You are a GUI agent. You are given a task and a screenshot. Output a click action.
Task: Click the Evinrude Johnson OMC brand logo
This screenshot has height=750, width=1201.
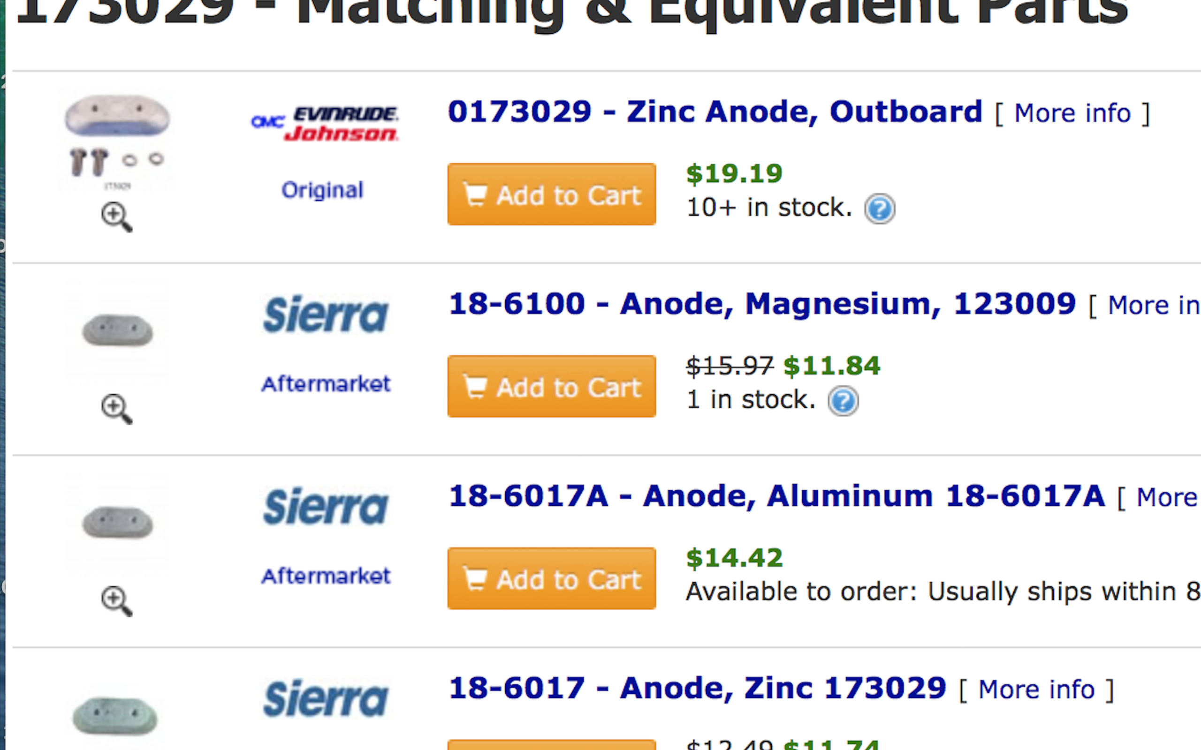(x=325, y=123)
